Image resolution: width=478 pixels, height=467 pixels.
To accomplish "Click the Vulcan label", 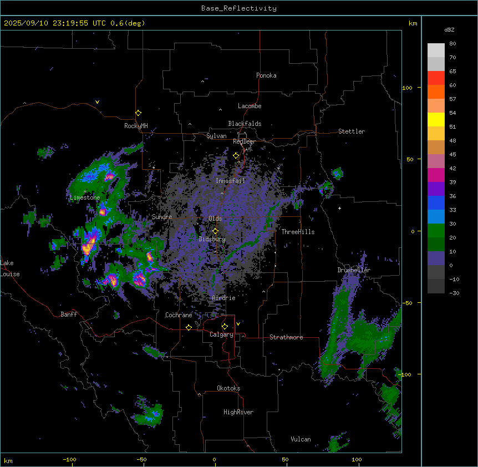I will (x=301, y=439).
